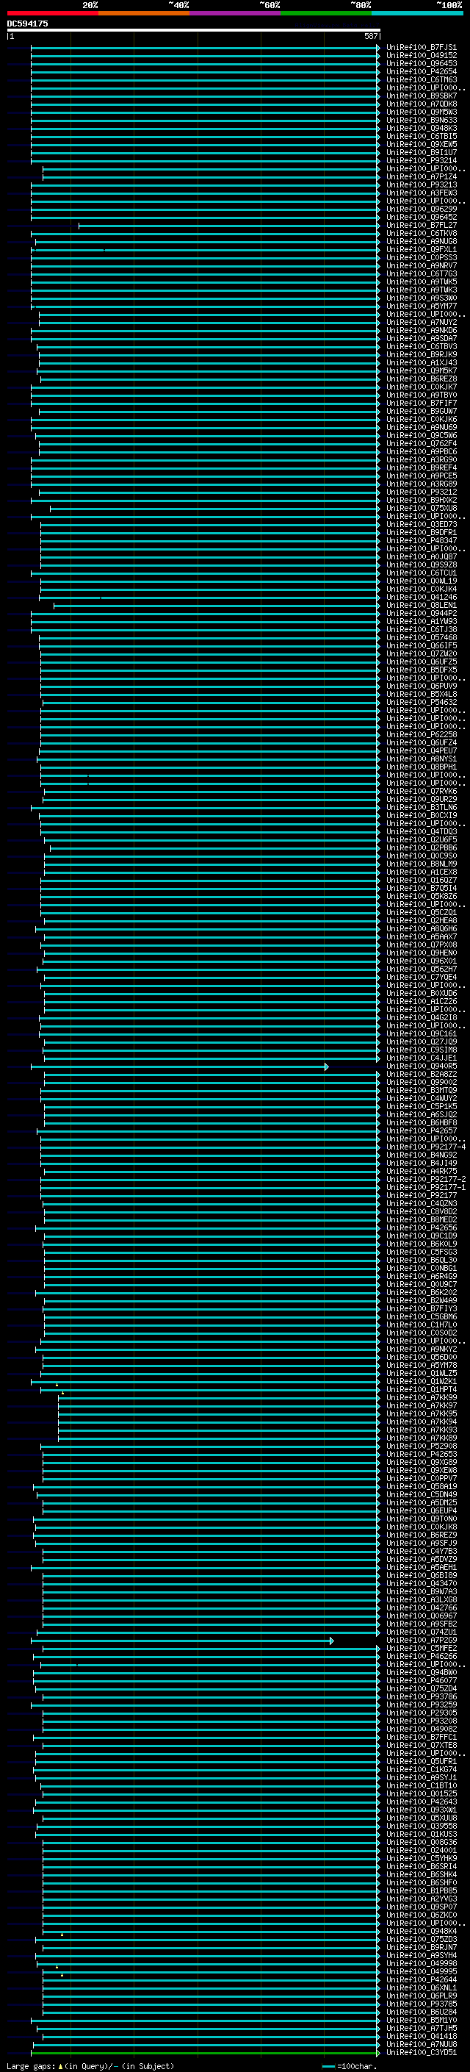Click the 587 query length label

[370, 36]
